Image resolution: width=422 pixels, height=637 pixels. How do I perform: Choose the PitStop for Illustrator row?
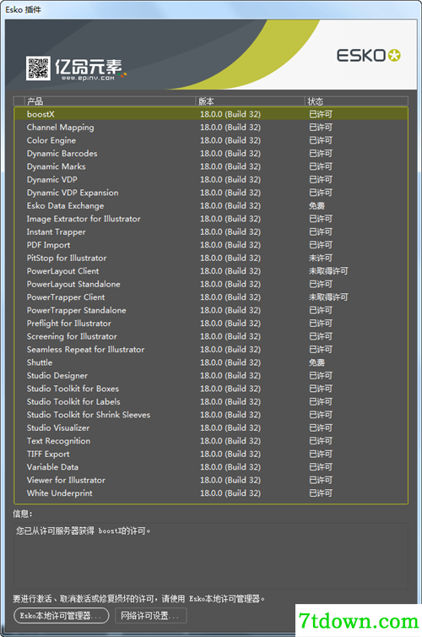click(x=211, y=258)
